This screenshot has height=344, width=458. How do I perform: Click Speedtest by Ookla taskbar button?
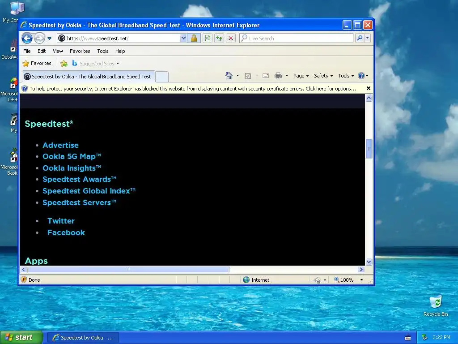[x=83, y=338]
